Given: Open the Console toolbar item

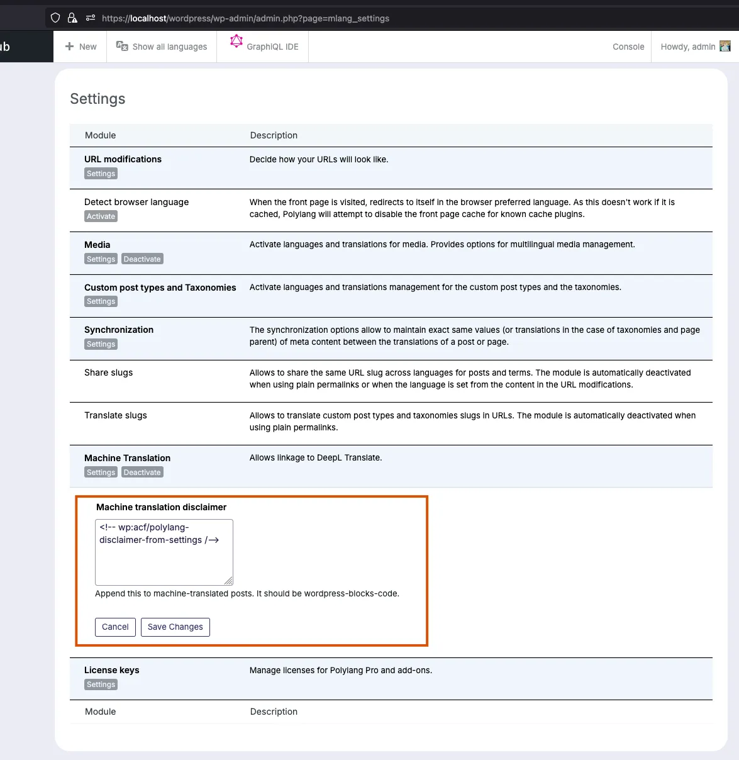Looking at the screenshot, I should pos(628,47).
